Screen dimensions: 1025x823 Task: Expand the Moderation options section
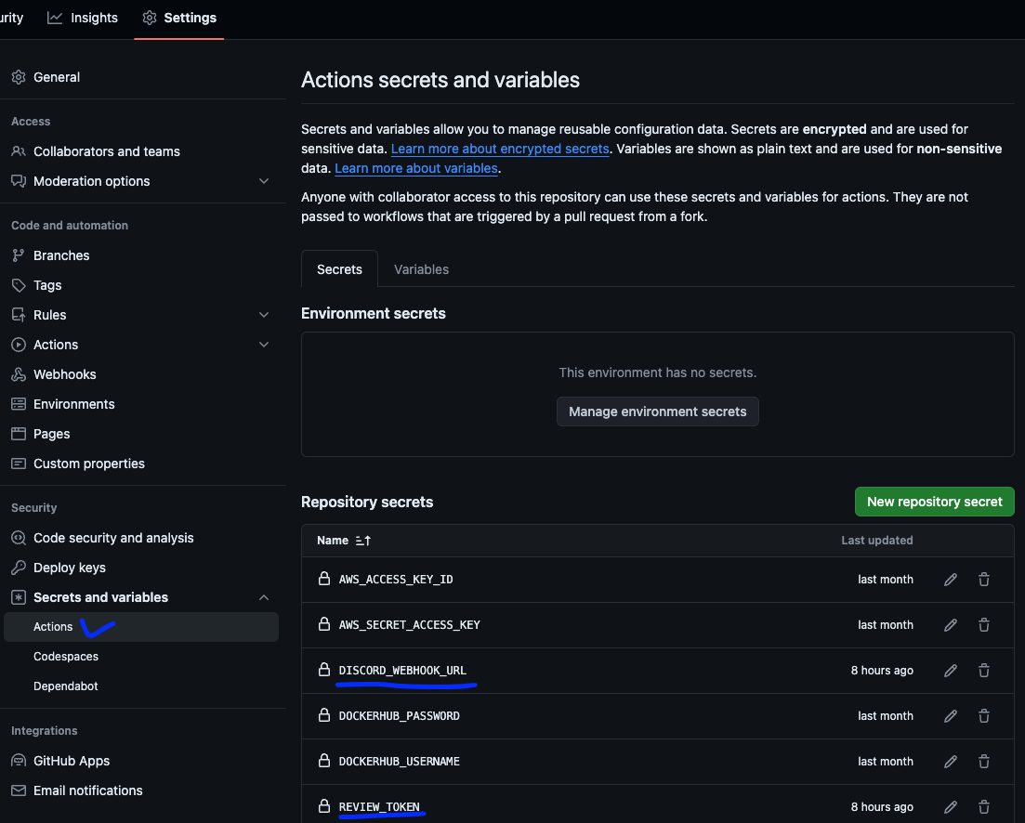tap(264, 181)
